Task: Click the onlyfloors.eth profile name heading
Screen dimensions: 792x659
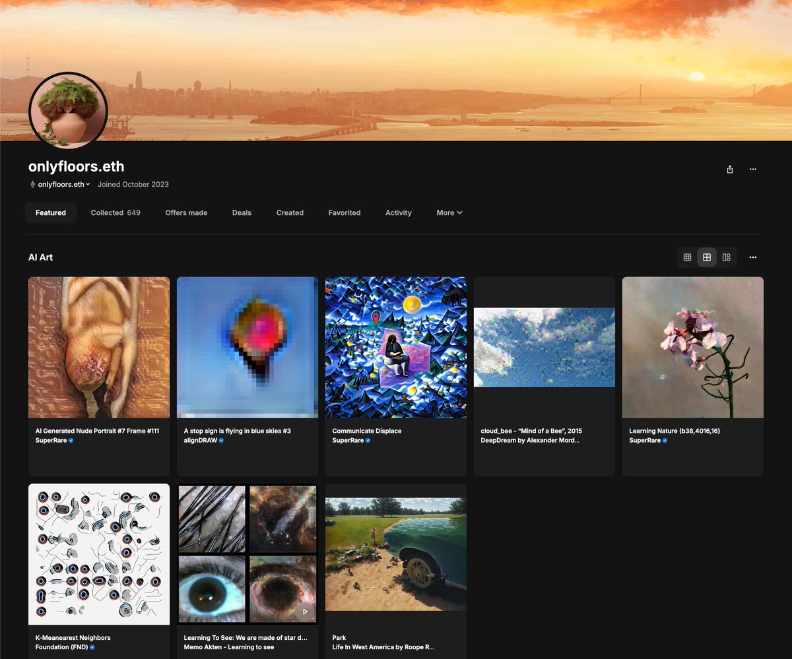Action: point(77,166)
